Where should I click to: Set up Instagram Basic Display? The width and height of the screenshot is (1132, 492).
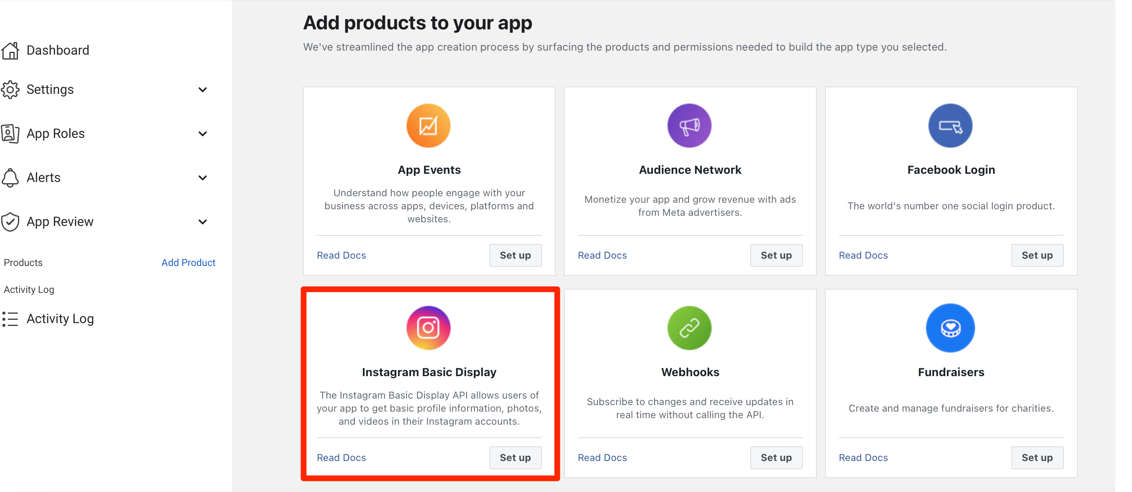coord(515,457)
